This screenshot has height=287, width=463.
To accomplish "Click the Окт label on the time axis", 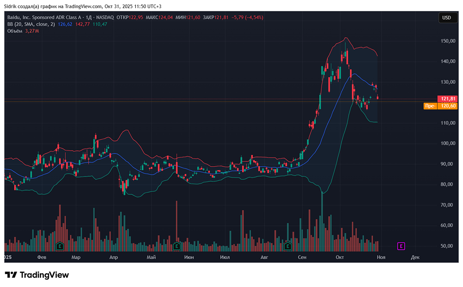I will point(340,256).
